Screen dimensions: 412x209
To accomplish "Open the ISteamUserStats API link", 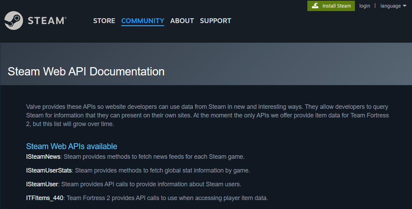I will tap(49, 170).
